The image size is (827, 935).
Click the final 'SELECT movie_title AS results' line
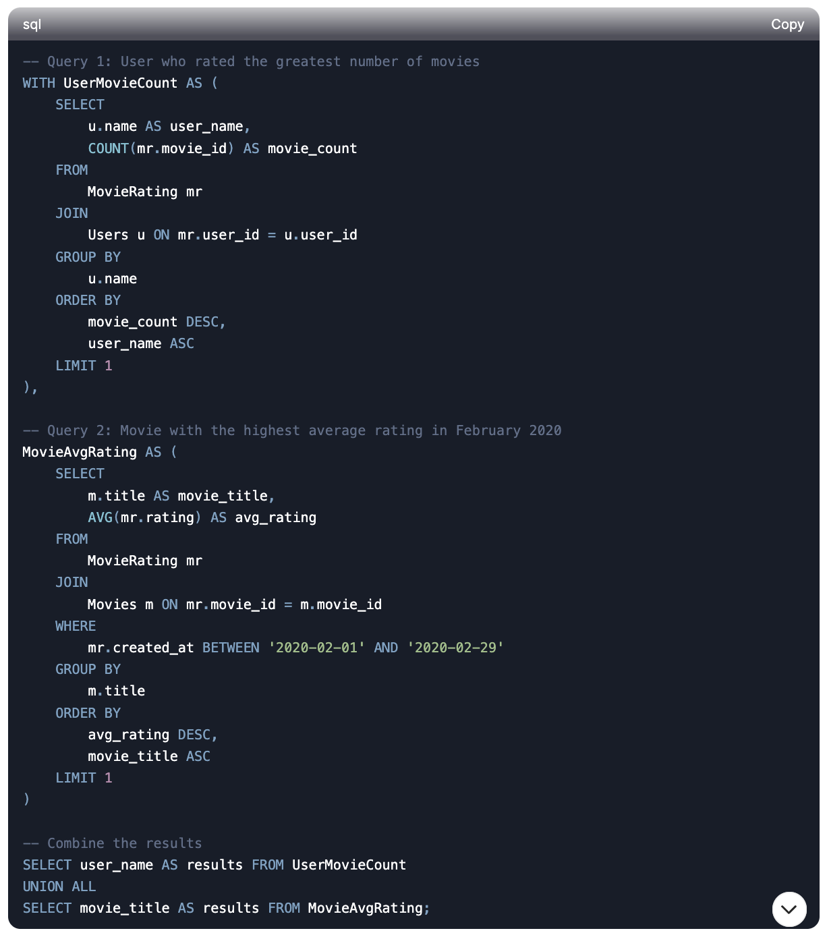[x=226, y=908]
